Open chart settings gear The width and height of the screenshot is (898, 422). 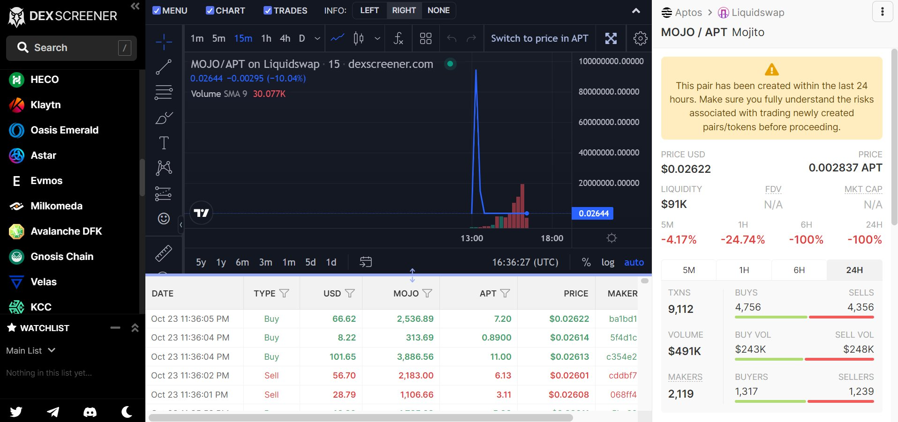click(x=640, y=38)
